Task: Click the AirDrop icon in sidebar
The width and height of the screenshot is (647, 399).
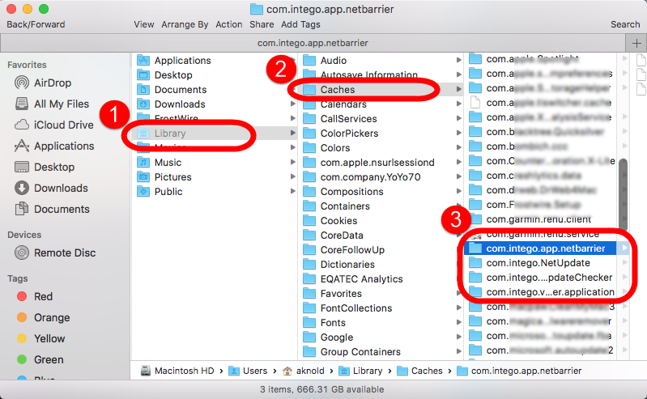Action: (21, 83)
